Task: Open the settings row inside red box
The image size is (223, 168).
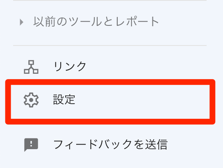Action: 110,102
